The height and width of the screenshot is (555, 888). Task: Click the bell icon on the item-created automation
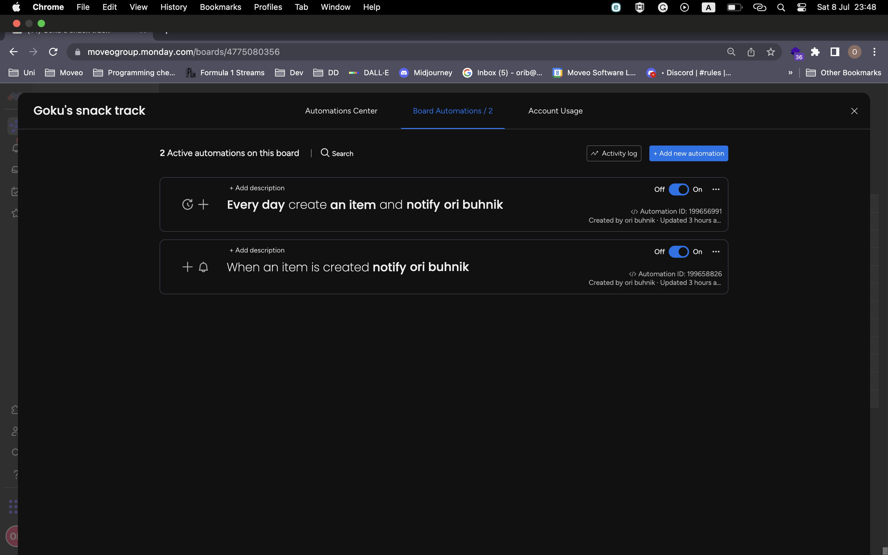click(203, 267)
